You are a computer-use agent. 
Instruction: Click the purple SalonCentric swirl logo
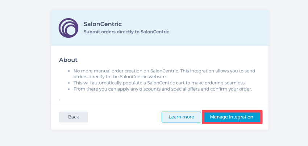point(68,28)
